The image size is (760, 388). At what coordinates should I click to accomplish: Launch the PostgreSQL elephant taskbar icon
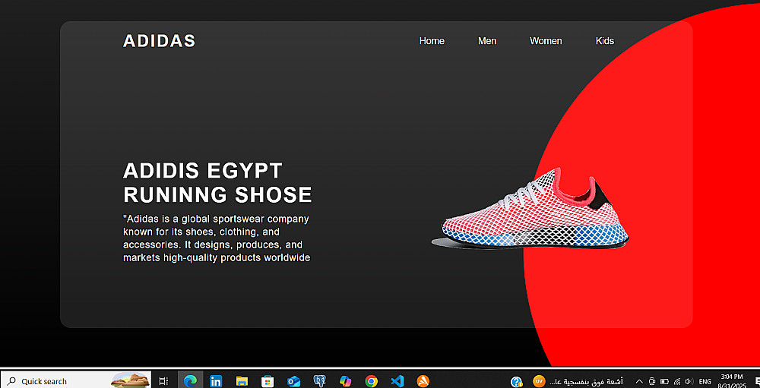pyautogui.click(x=319, y=381)
